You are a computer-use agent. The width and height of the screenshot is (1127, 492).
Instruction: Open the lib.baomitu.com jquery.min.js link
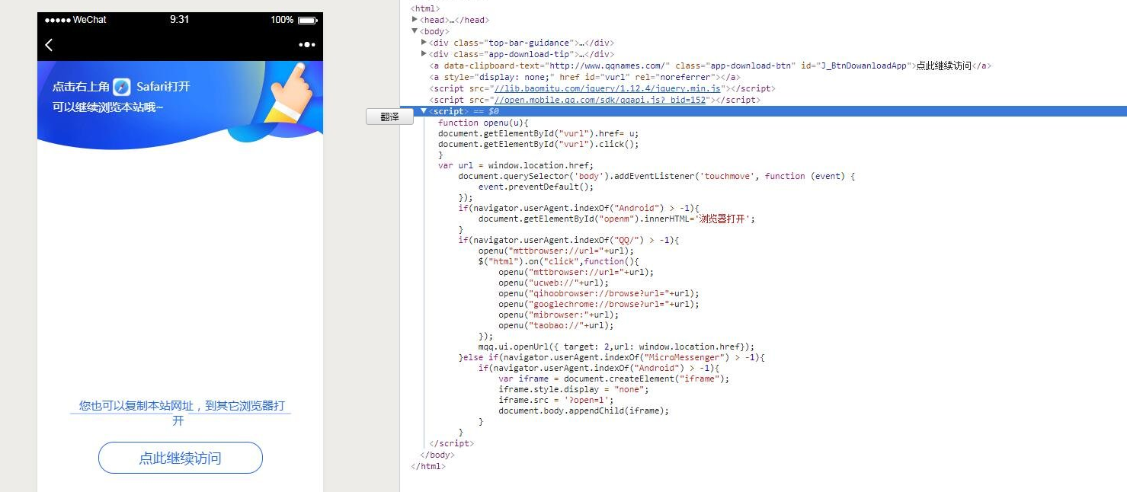pyautogui.click(x=608, y=88)
